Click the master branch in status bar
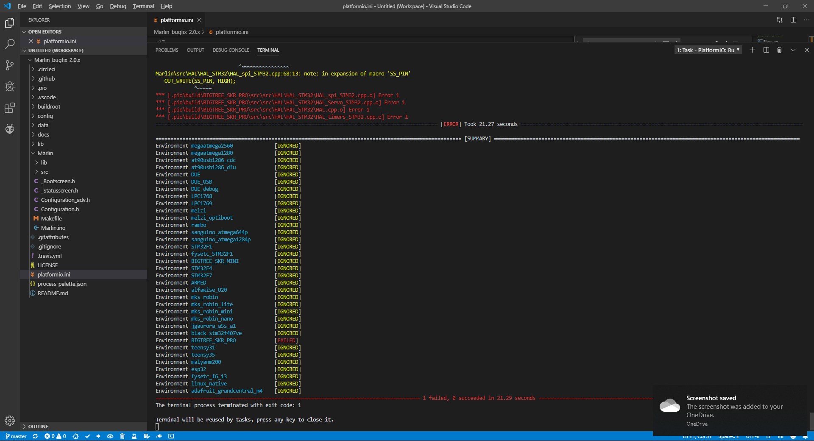This screenshot has width=814, height=441. 16,436
